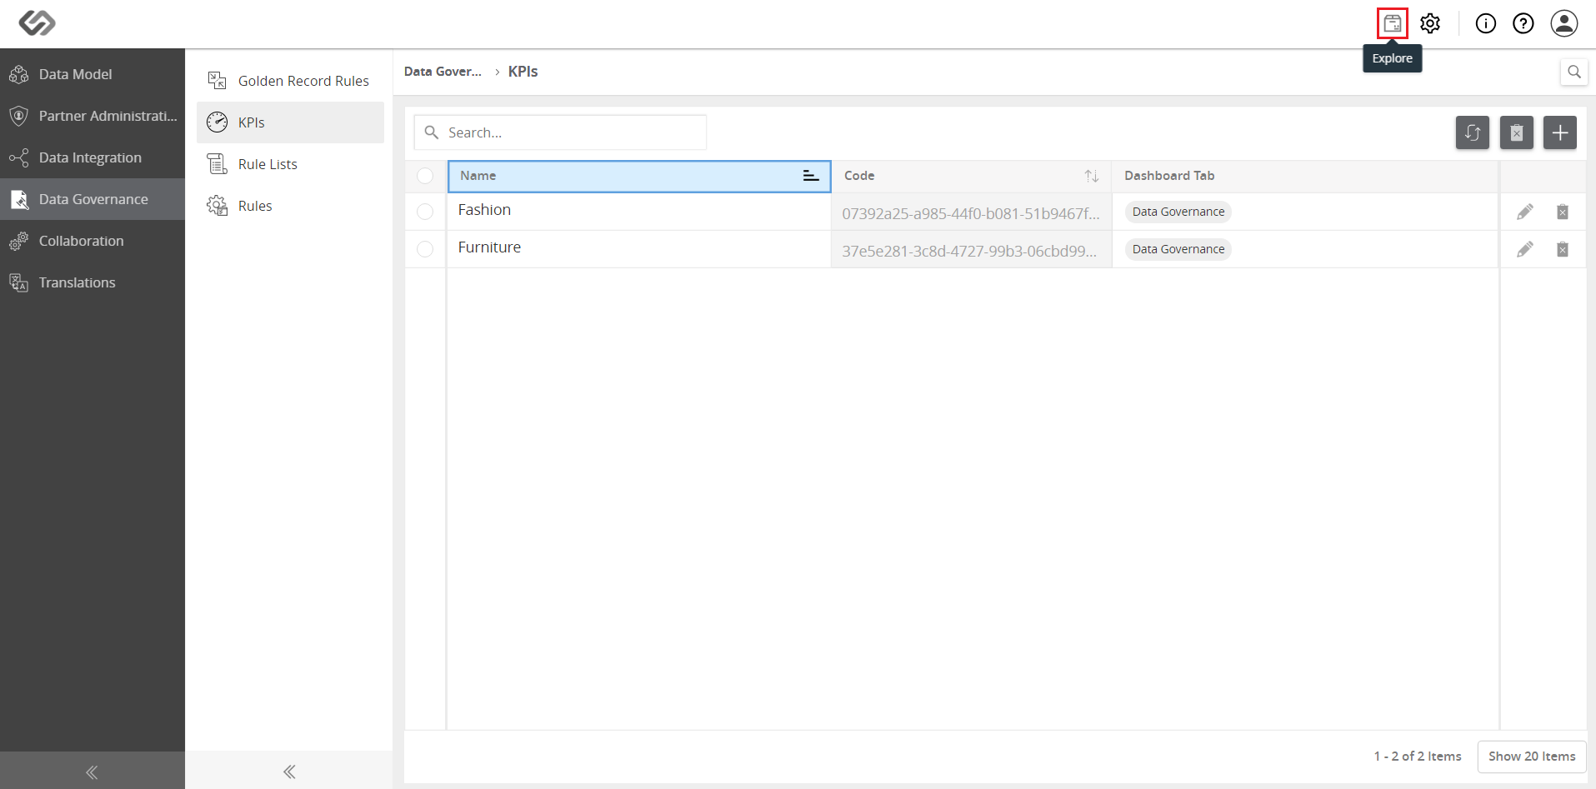This screenshot has width=1596, height=789.
Task: Delete the Furniture row with the trash icon
Action: click(1562, 249)
